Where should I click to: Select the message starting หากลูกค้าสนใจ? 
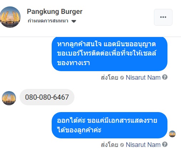pyautogui.click(x=109, y=54)
